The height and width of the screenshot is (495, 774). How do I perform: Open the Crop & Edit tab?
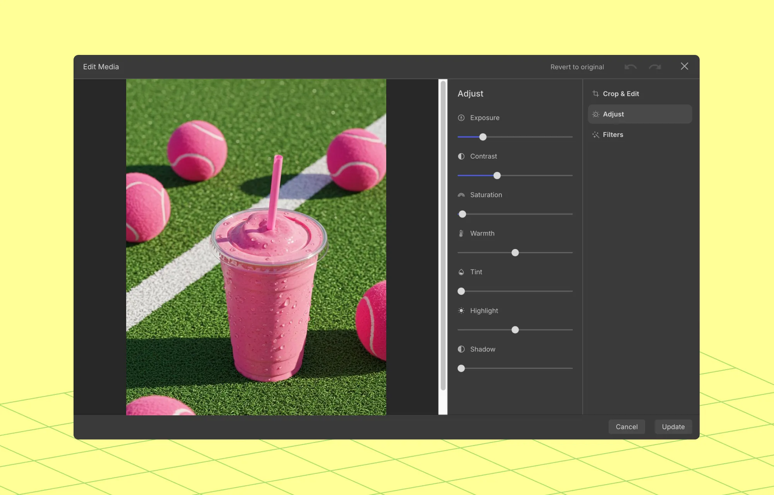[620, 94]
